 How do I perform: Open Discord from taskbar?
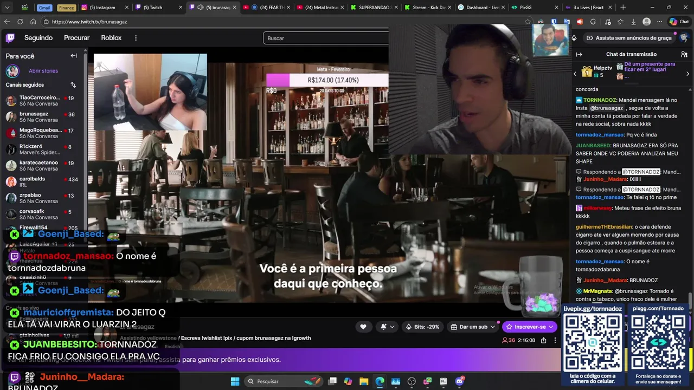tap(460, 381)
